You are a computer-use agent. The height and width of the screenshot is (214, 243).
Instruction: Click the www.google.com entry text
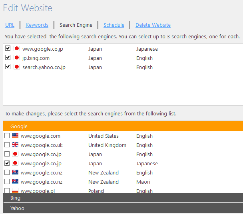(x=40, y=136)
